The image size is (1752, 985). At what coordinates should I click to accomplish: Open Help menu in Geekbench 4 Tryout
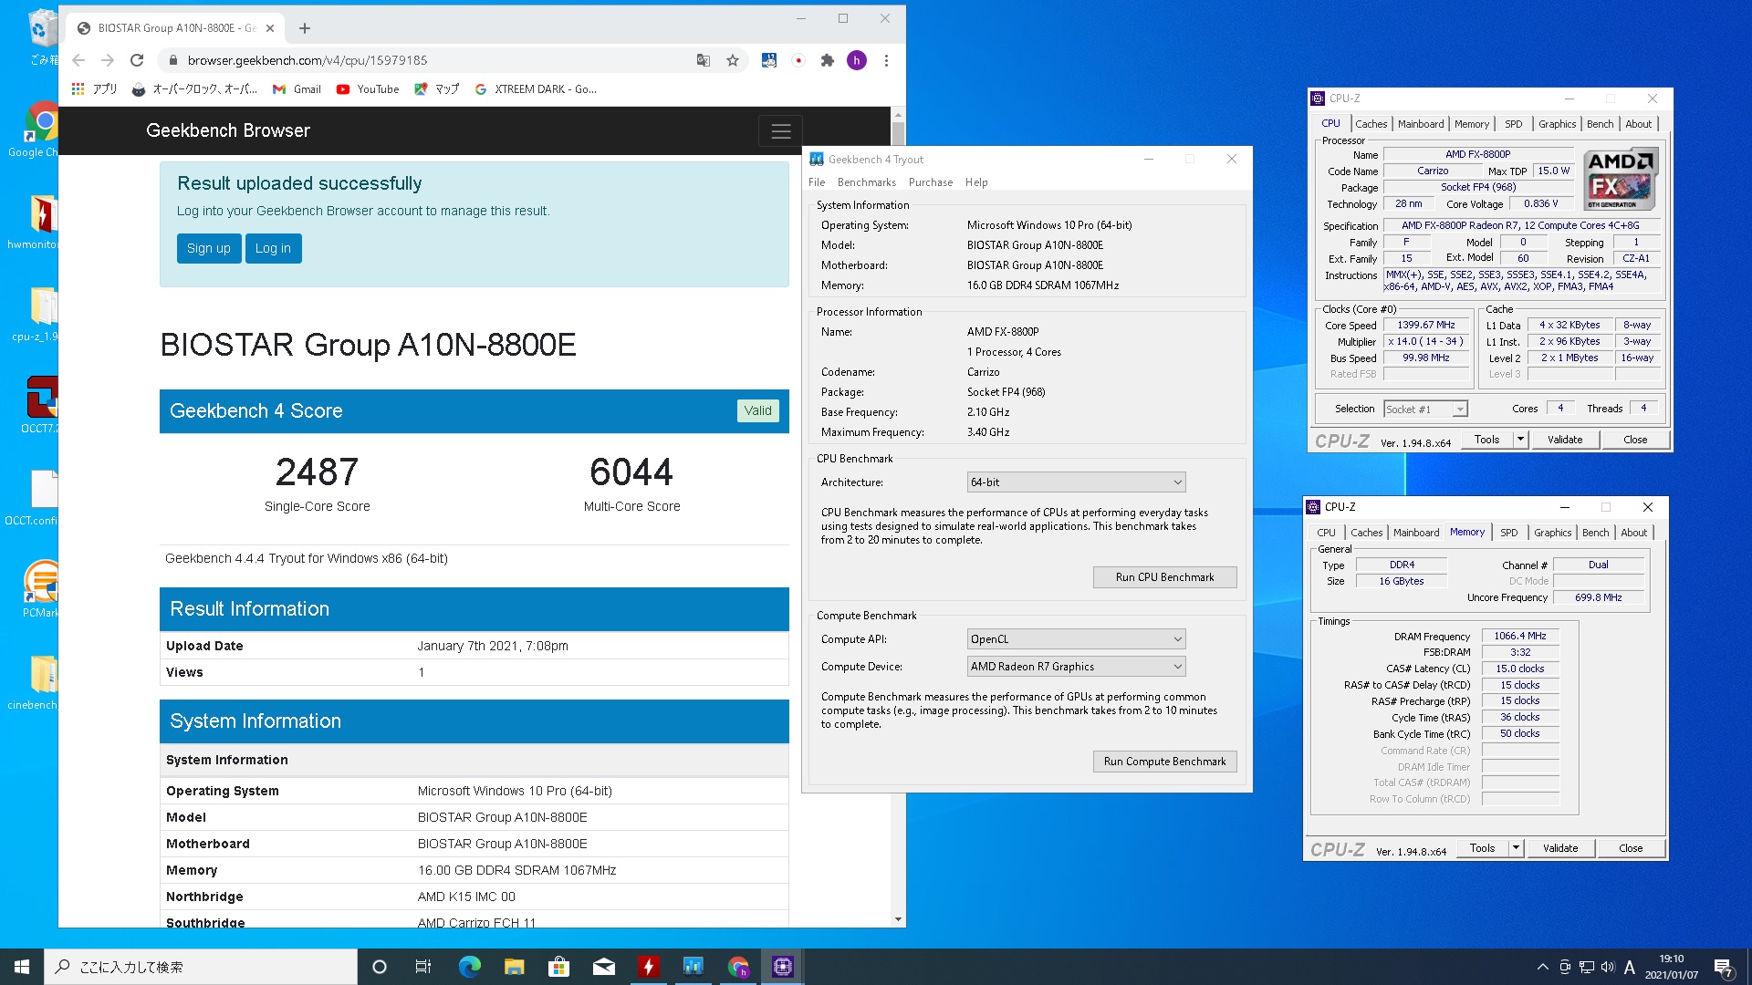976,182
